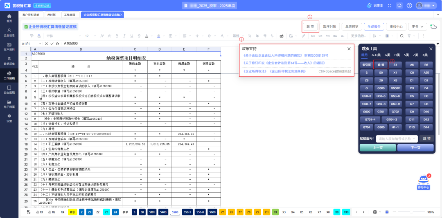The image size is (442, 218).
Task: Open the 记事本 notepad
Action: coord(375,5)
